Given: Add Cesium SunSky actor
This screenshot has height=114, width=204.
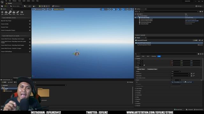Looking at the screenshot, I should pos(30,24).
